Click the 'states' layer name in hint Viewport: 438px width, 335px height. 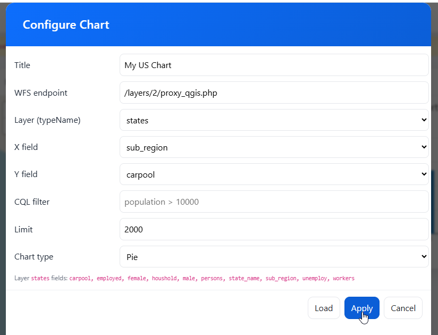[40, 278]
